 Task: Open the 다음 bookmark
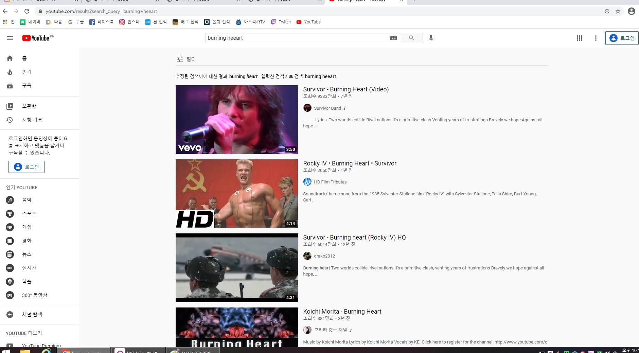54,22
